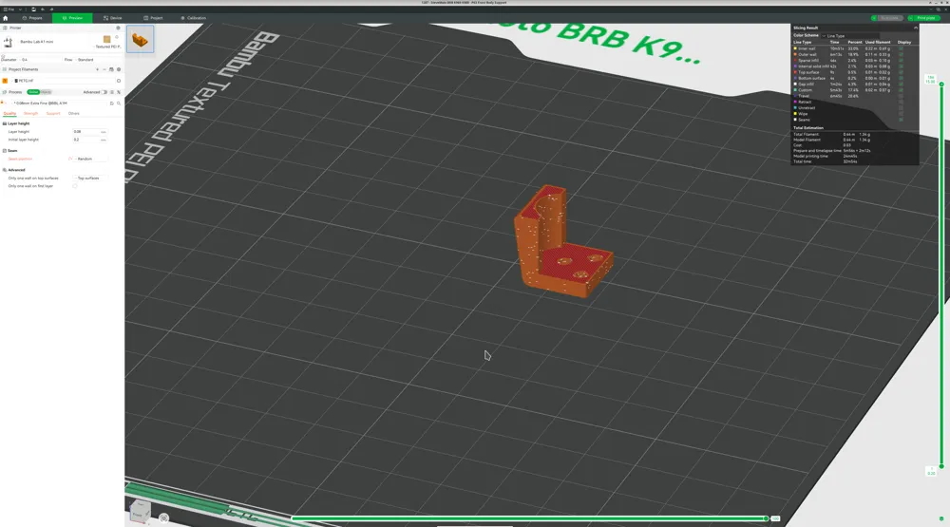Click the horizontal move slider end handle
Screen dimensions: 950x527
[x=767, y=518]
